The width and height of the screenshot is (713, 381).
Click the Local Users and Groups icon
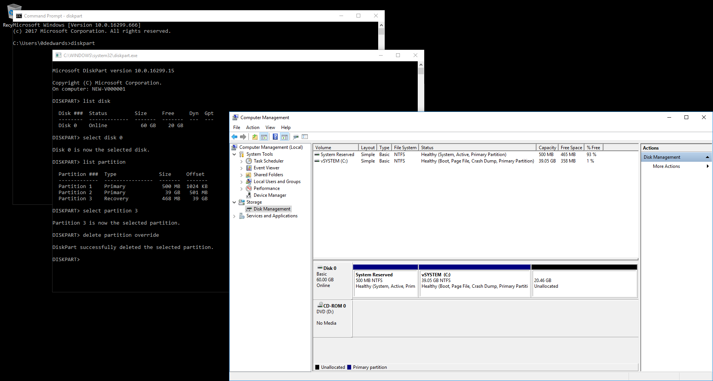pos(249,182)
